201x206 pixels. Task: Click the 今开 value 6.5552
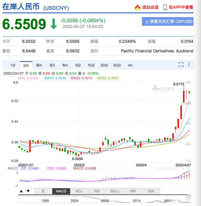[29, 41]
